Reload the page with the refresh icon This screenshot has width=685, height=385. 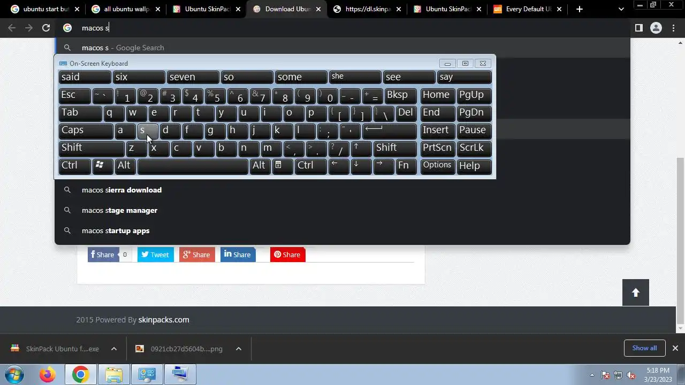point(46,28)
